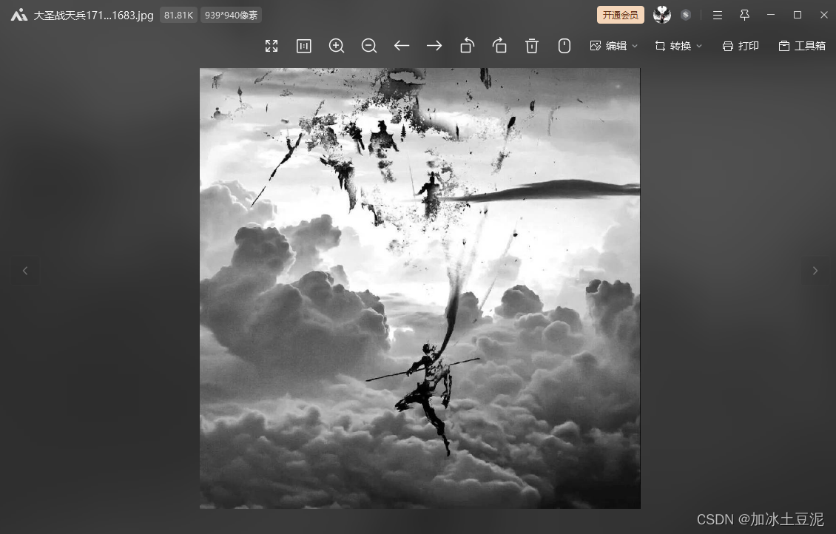Zoom in on the image

click(337, 46)
